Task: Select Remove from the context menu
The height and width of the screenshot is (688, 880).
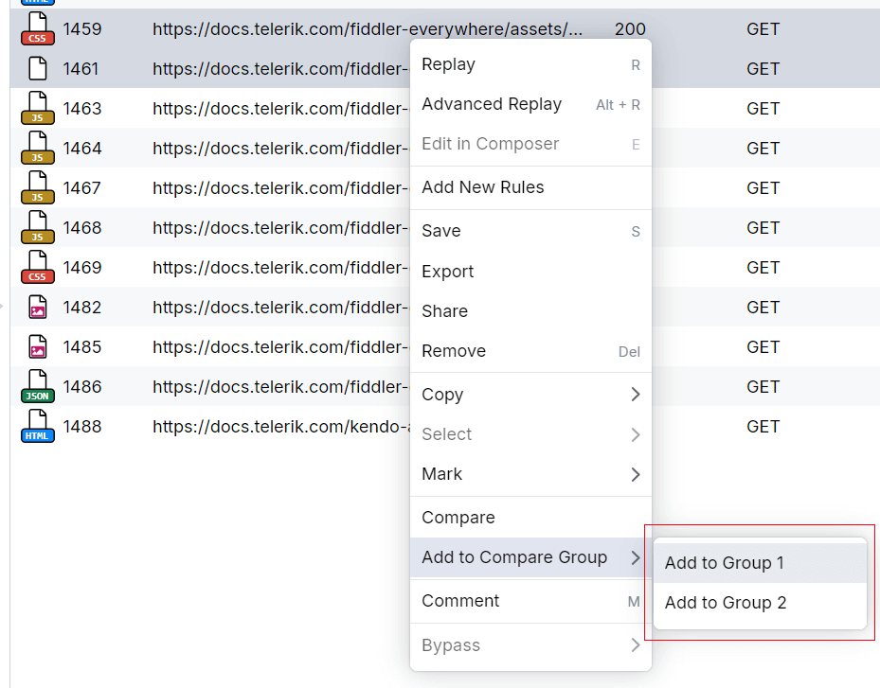Action: coord(530,351)
